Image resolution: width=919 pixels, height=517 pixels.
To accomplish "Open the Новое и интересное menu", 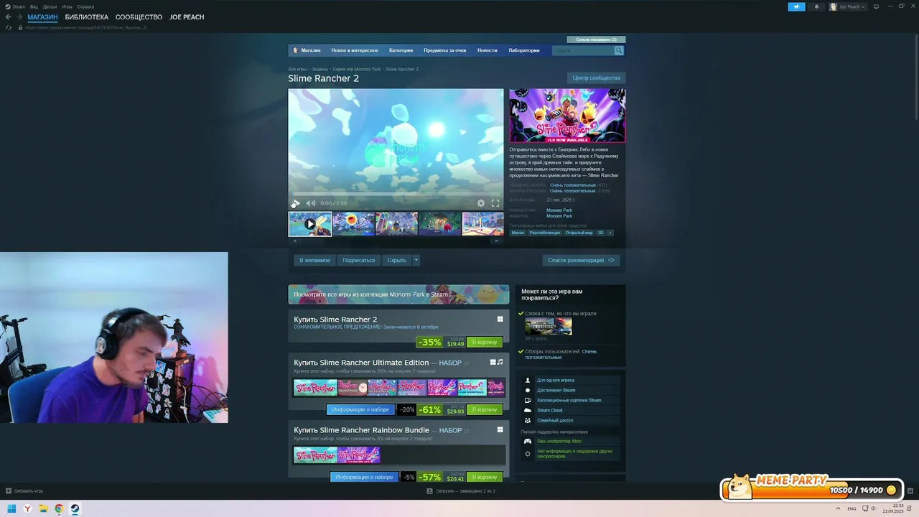I will coord(355,50).
